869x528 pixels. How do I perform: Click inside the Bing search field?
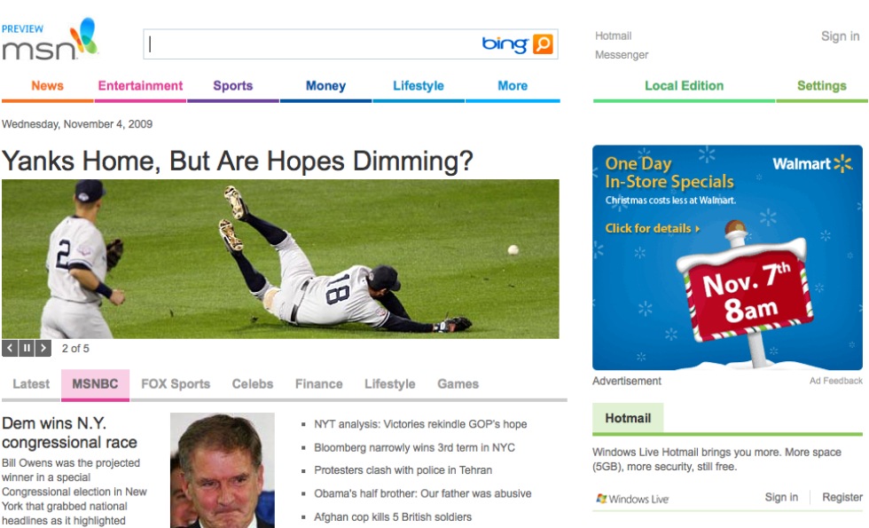coord(310,44)
